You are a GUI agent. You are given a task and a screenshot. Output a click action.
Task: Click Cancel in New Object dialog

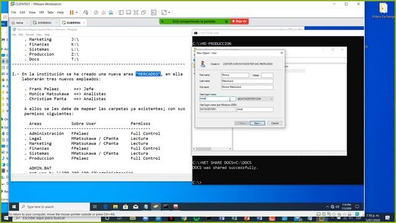point(275,123)
